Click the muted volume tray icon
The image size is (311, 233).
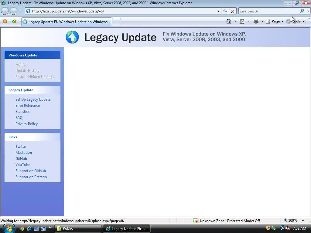(288, 228)
